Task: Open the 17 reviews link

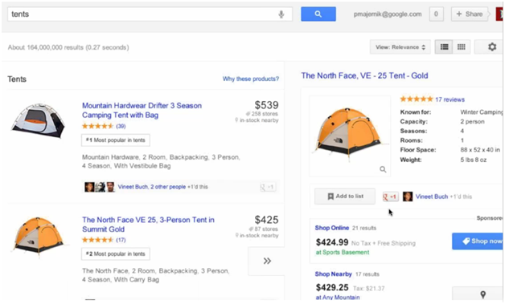Action: click(x=450, y=99)
